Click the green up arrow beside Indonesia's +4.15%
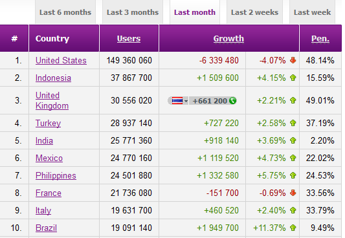This screenshot has width=345, height=238. coord(293,78)
